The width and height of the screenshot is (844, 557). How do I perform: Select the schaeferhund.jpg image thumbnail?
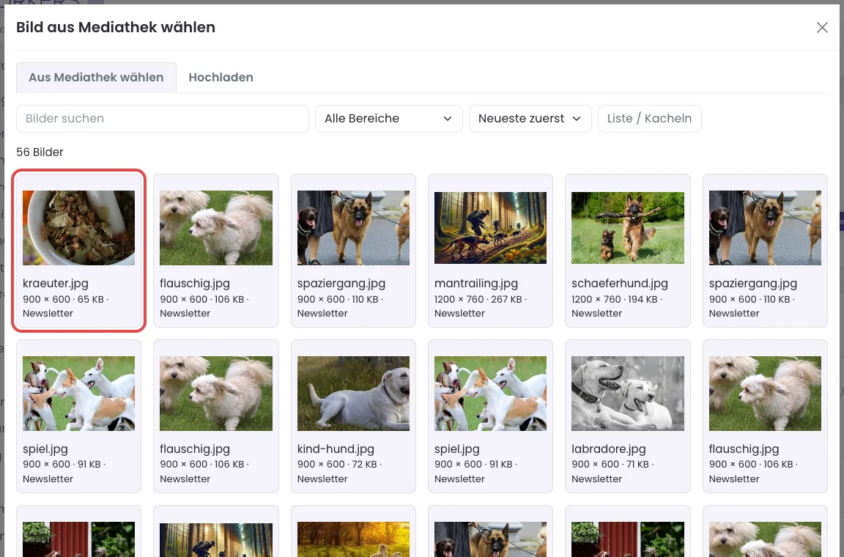click(628, 227)
